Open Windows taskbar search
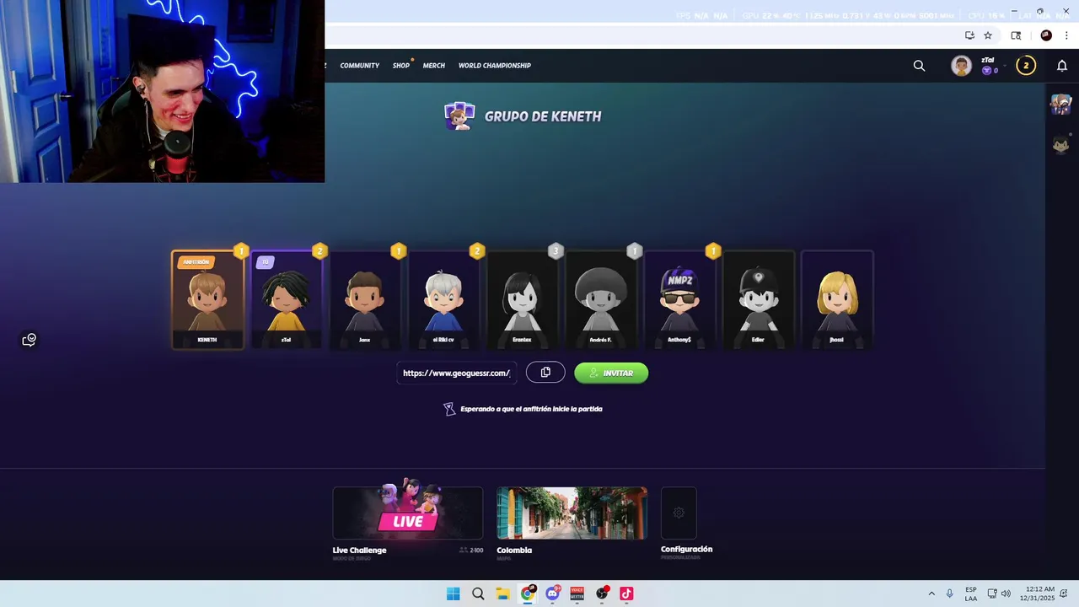Viewport: 1079px width, 607px height. [x=478, y=594]
